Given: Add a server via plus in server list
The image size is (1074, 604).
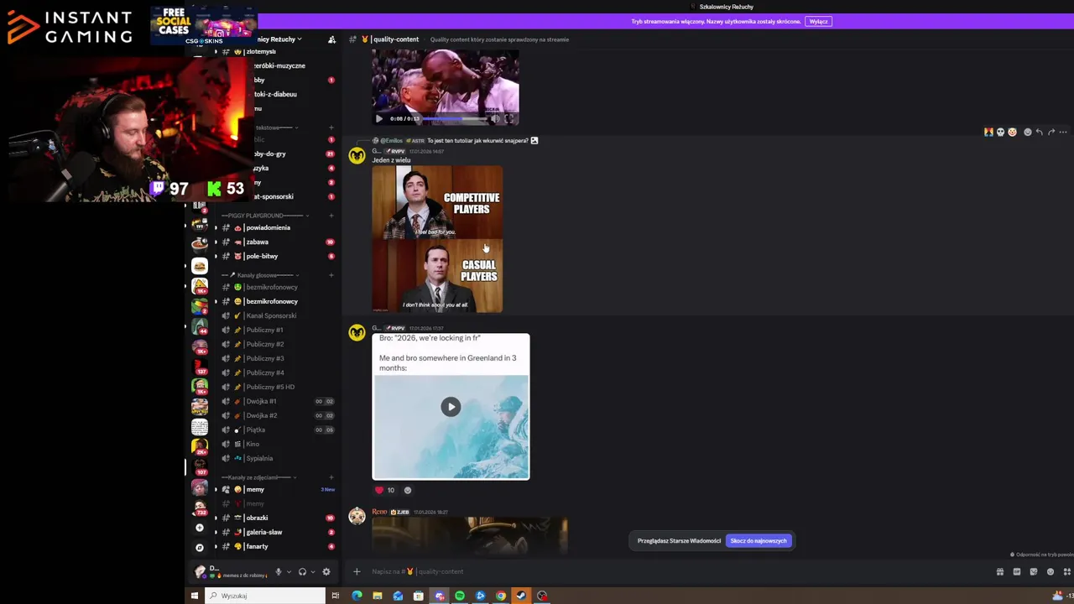Looking at the screenshot, I should (x=200, y=528).
